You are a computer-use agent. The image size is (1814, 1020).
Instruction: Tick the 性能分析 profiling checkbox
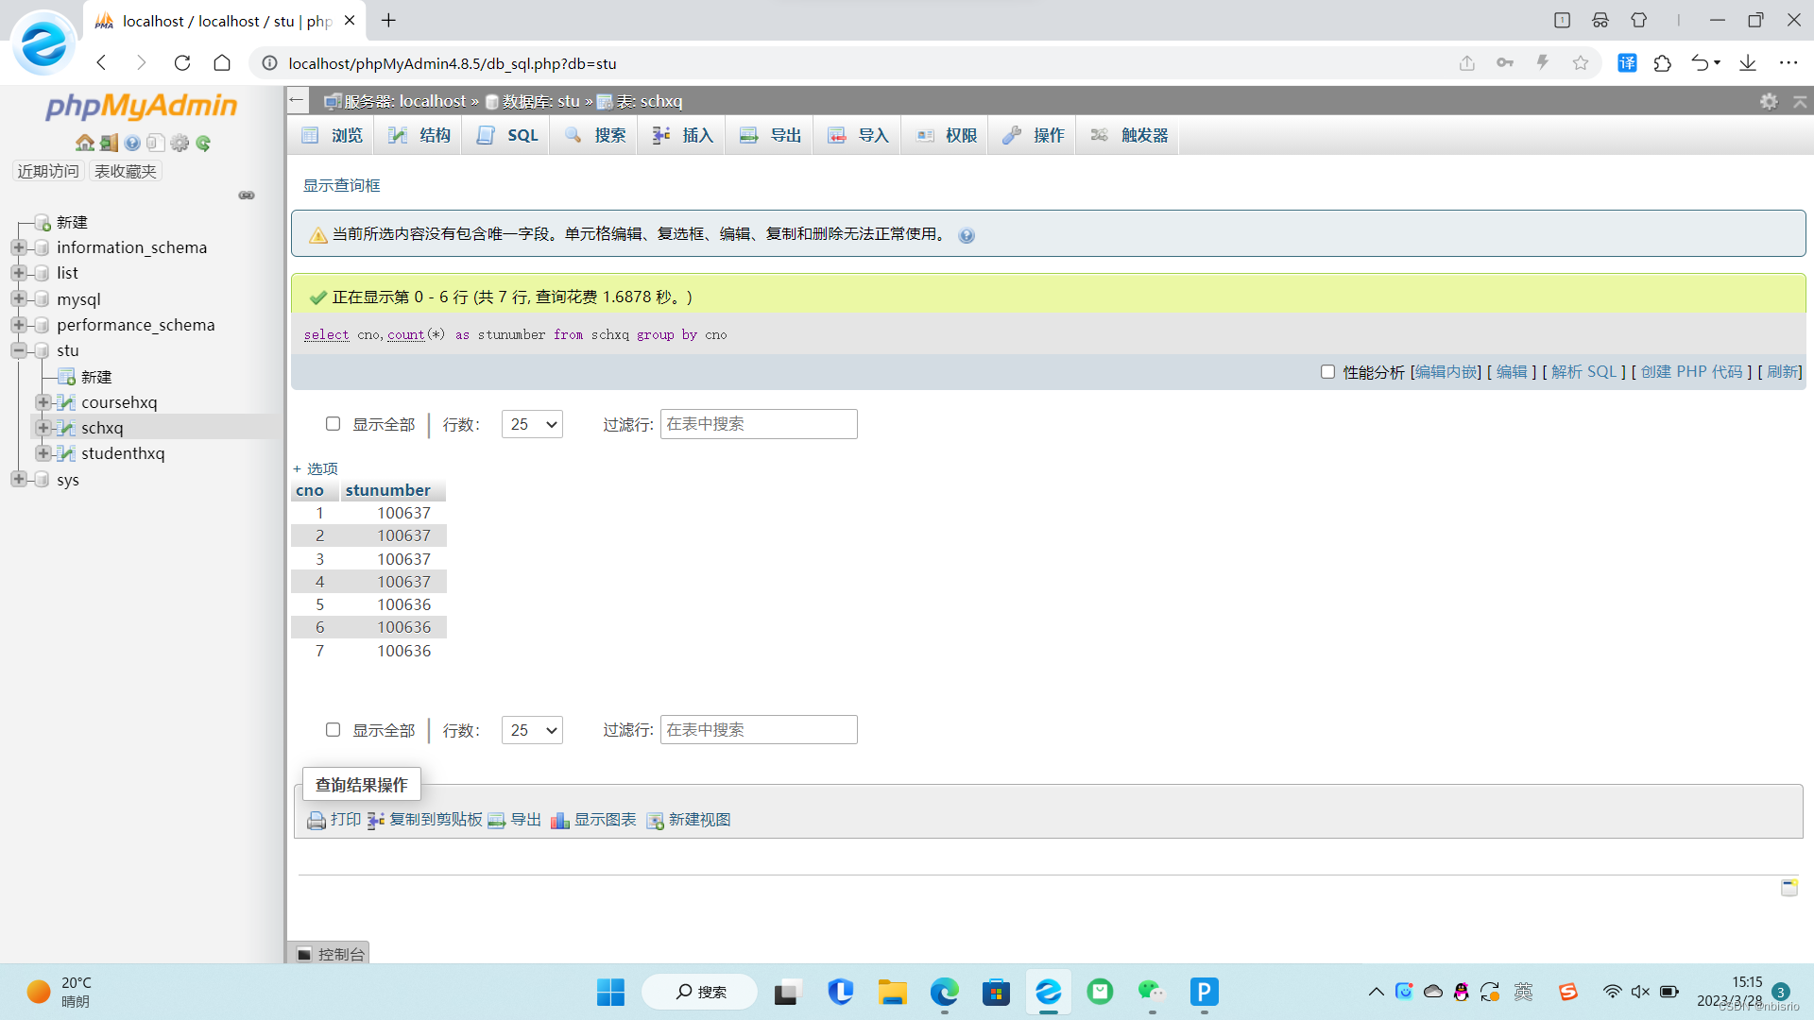[x=1327, y=372]
